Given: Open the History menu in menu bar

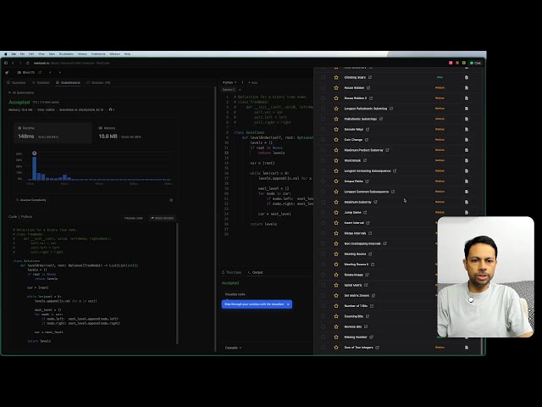Looking at the screenshot, I should tap(82, 54).
